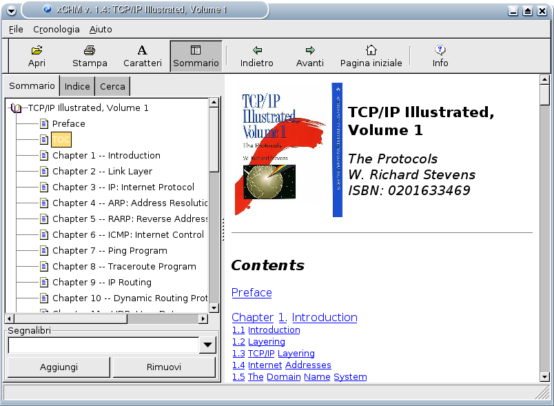This screenshot has width=554, height=406.
Task: Select Chapter 7 -- Ping Program in tree
Action: (x=110, y=250)
